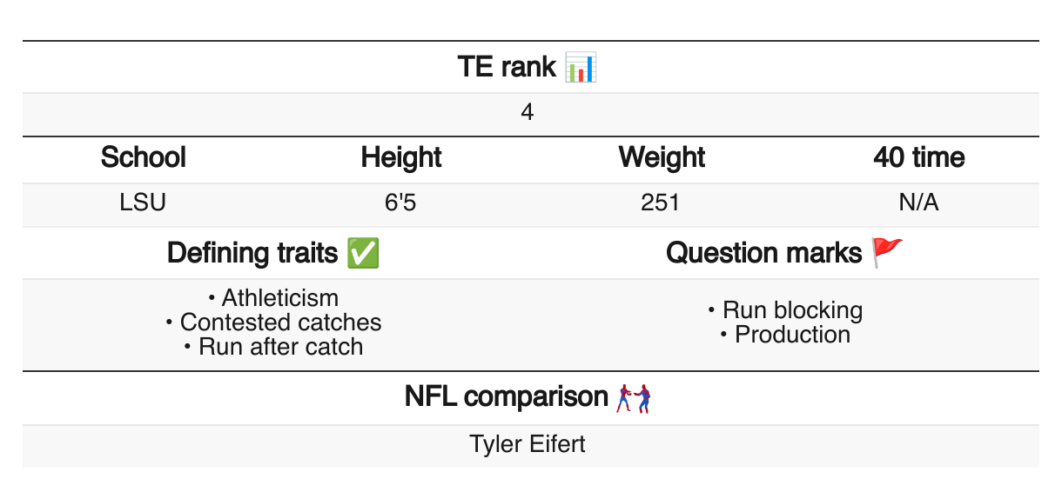Click the Weight column header

tap(662, 158)
